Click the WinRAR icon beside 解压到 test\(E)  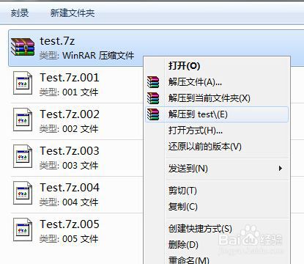(x=153, y=114)
